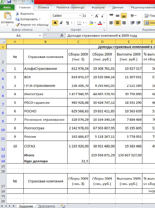Click the text orientation icon
The image size is (155, 208).
[x=132, y=16]
